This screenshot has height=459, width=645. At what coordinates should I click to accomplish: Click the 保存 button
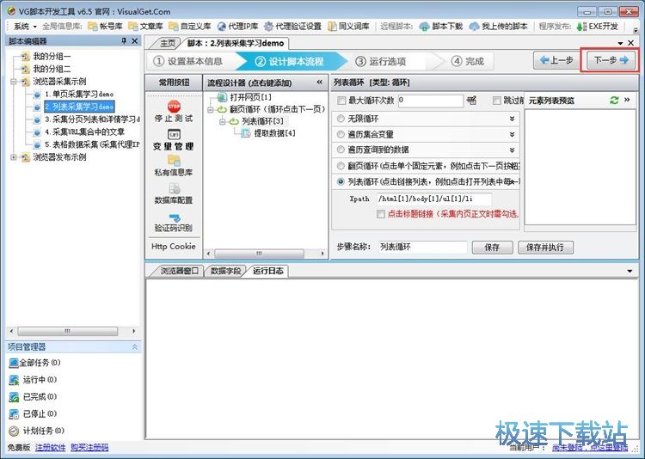[x=493, y=248]
